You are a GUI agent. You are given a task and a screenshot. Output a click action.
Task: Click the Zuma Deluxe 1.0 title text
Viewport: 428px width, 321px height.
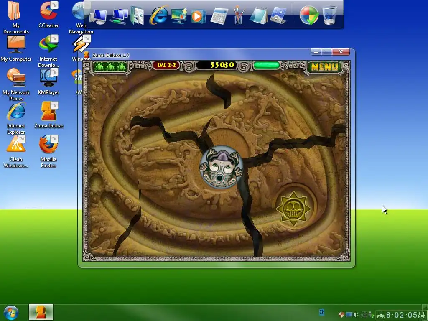[x=110, y=55]
